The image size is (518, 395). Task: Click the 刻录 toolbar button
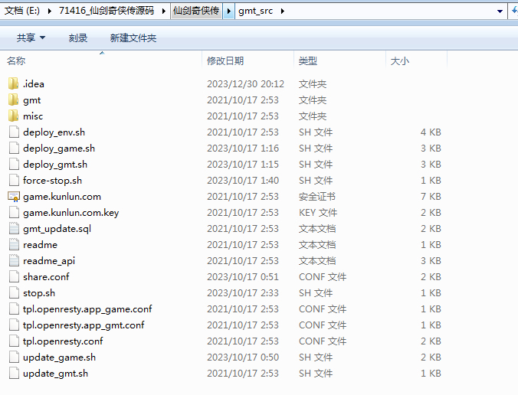coord(77,38)
